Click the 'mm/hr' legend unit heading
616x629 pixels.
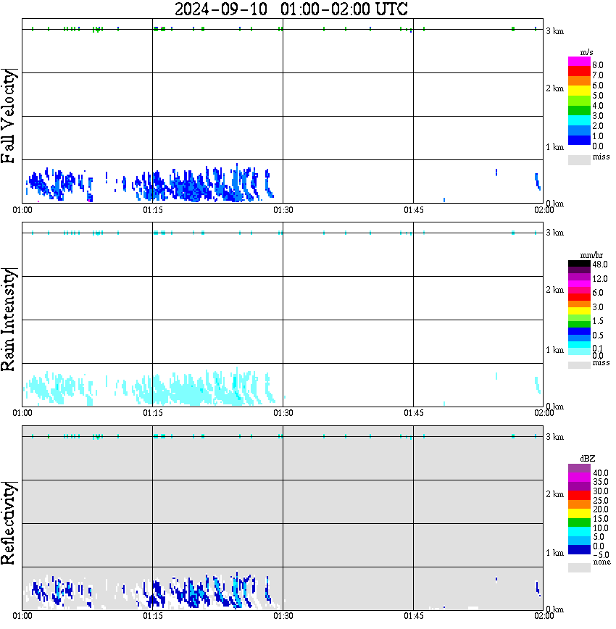pos(591,255)
